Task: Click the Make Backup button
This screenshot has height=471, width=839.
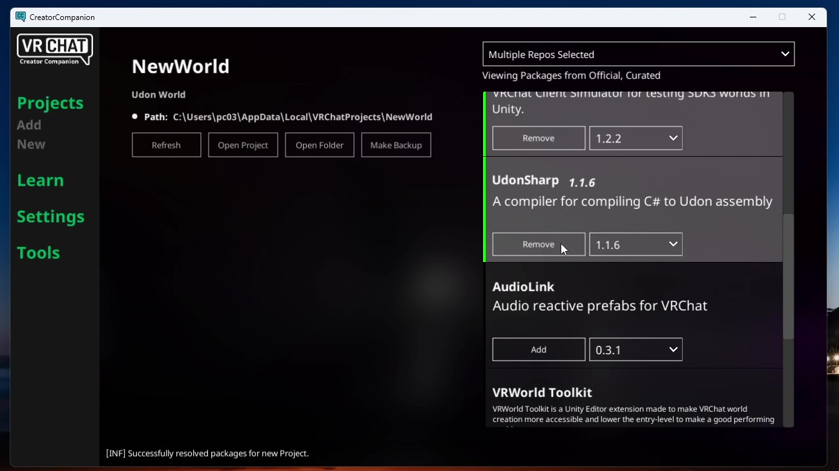Action: point(396,145)
